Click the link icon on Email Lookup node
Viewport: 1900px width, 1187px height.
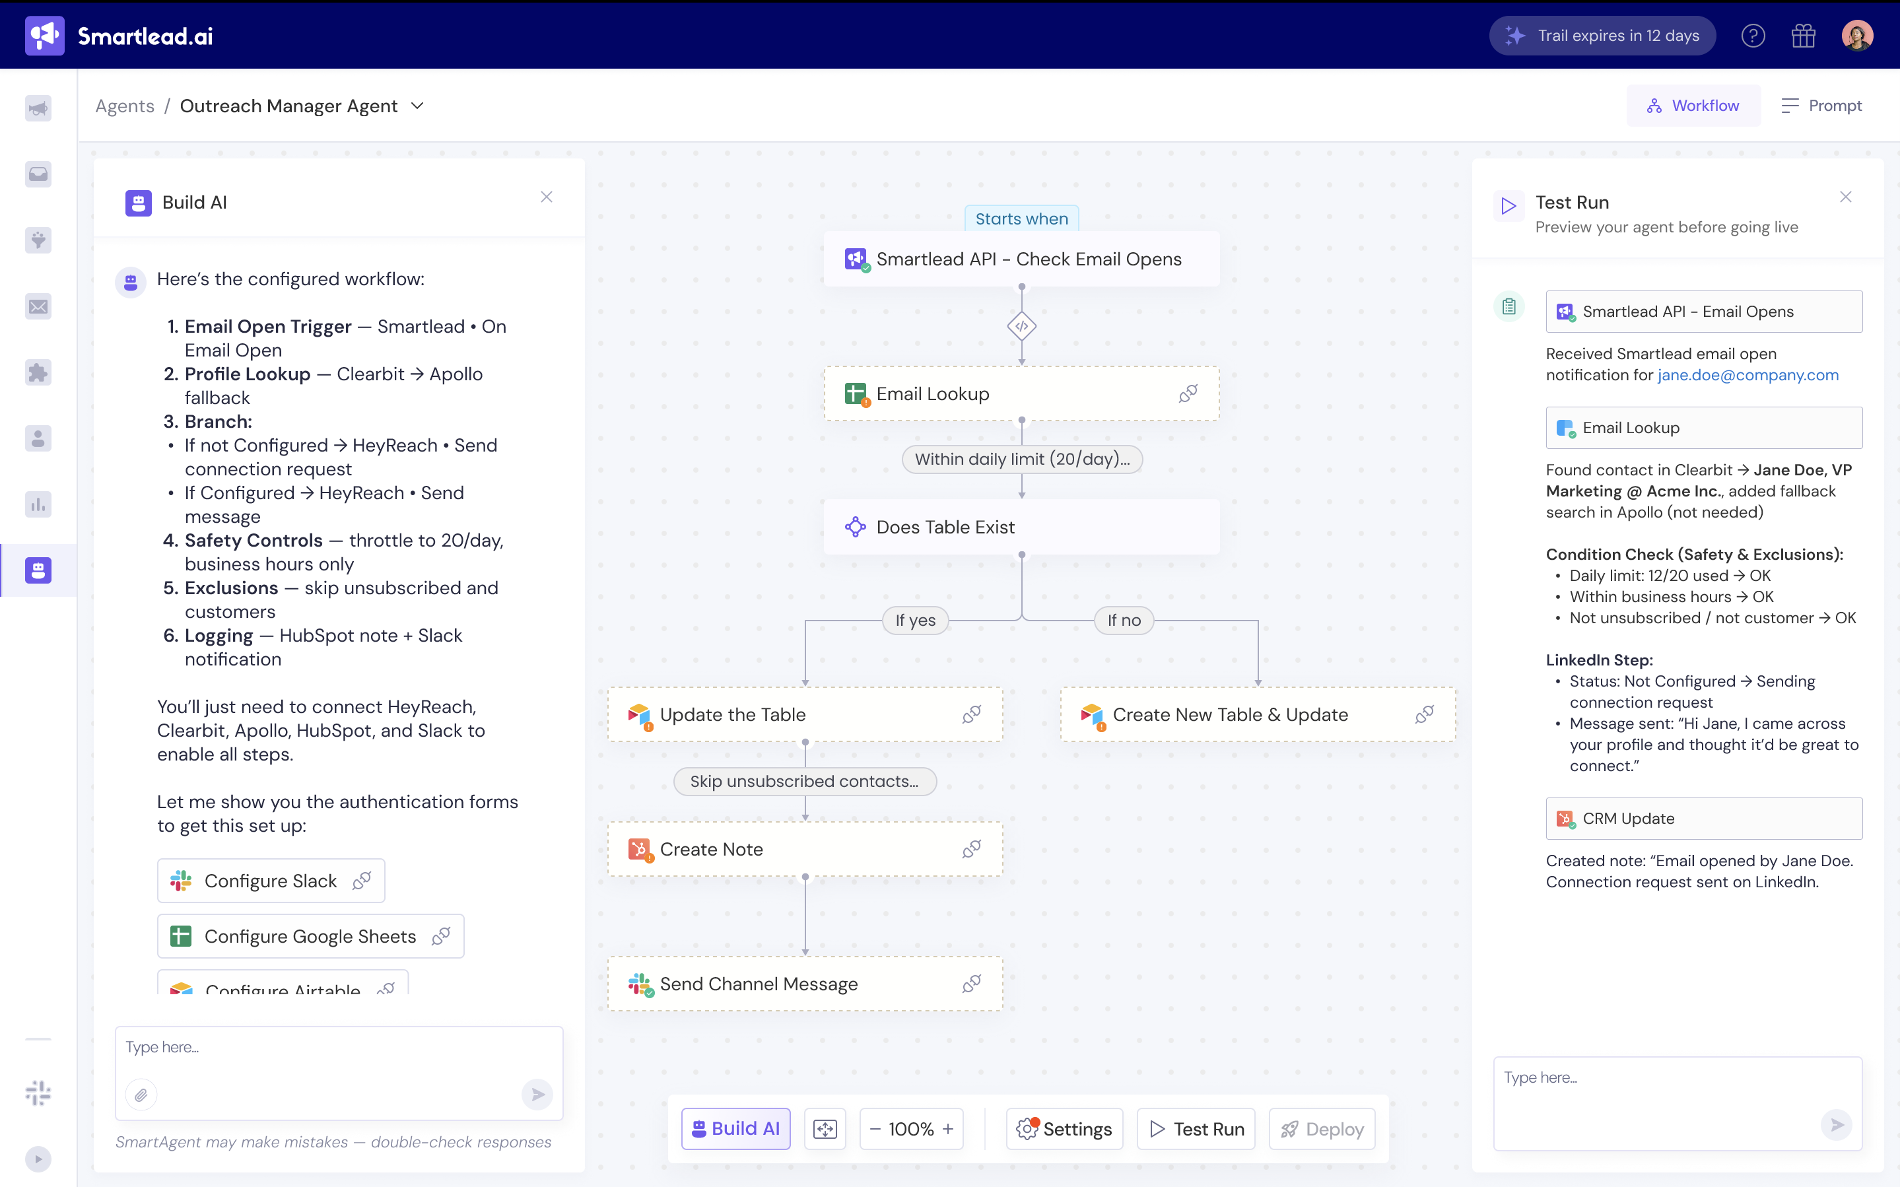coord(1188,393)
